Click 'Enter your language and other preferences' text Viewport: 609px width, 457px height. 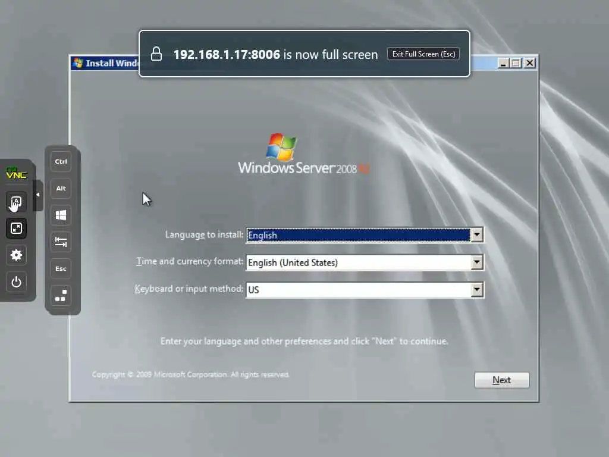tap(304, 341)
